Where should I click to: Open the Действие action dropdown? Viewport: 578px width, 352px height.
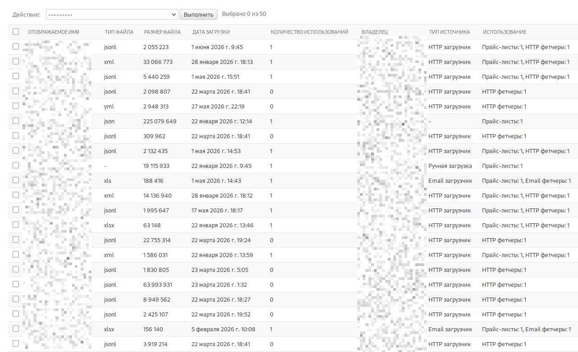[112, 14]
